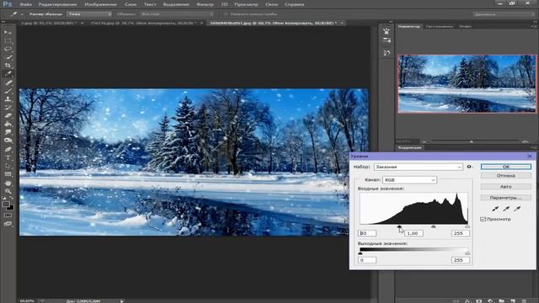Click the Параметры... button
Viewport: 539px width, 303px height.
tap(506, 198)
